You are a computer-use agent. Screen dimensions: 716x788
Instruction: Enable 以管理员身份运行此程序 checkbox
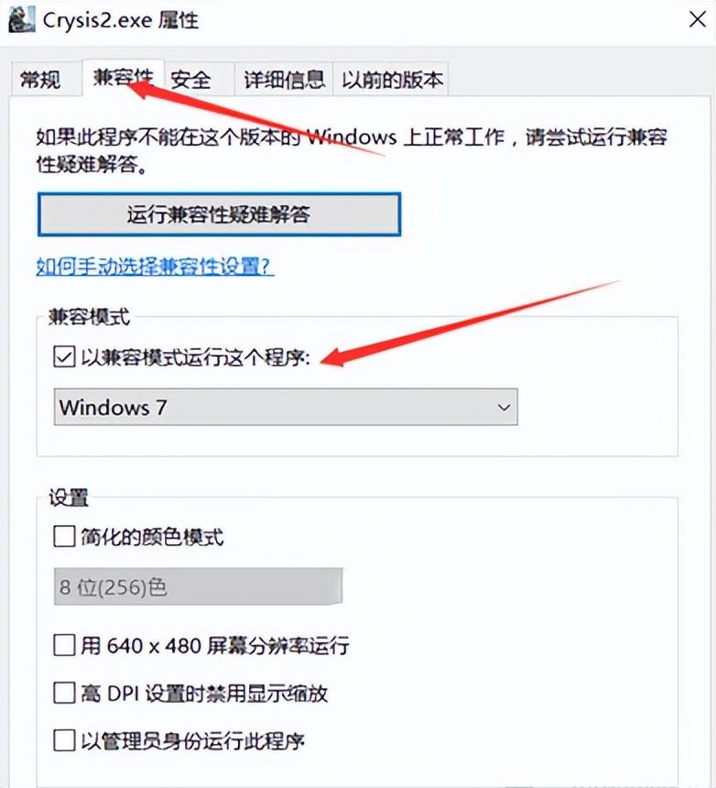pos(64,739)
